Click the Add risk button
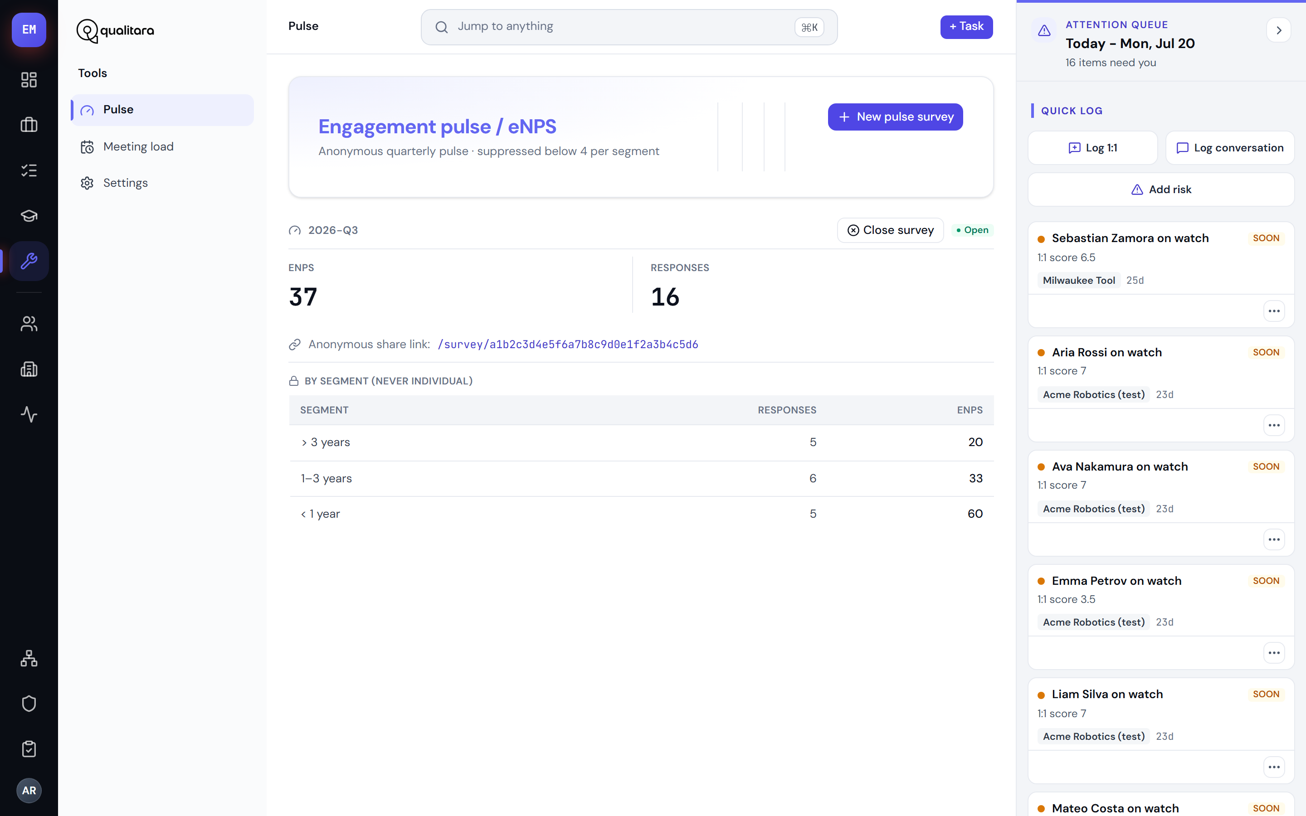 pyautogui.click(x=1161, y=189)
